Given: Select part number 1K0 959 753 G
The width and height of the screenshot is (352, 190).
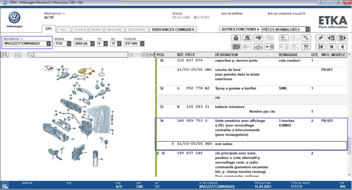Looking at the screenshot, I should pyautogui.click(x=192, y=121).
